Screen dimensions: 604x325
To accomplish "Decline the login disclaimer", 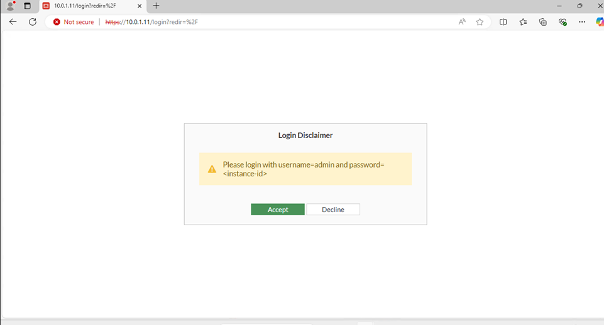I will 333,209.
